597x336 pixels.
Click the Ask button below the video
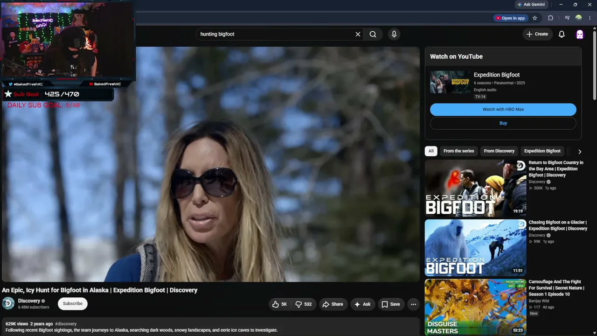tap(362, 304)
